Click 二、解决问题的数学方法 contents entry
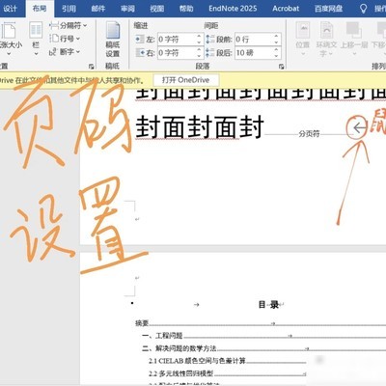This screenshot has width=386, height=386. pos(179,348)
